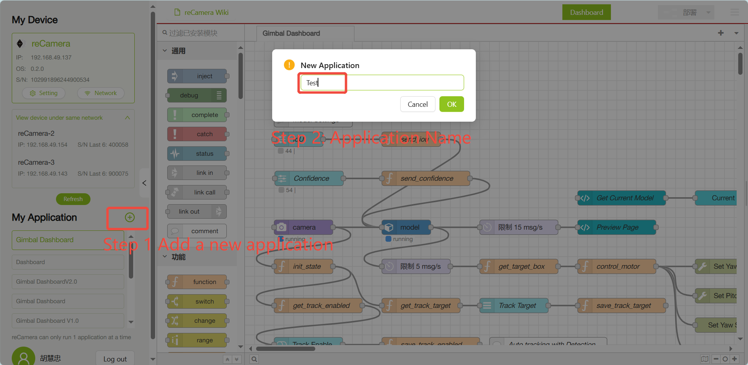Click the send_confidence function node
748x365 pixels.
point(426,178)
